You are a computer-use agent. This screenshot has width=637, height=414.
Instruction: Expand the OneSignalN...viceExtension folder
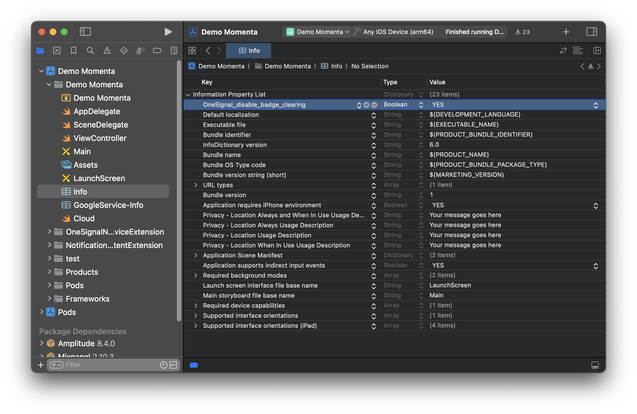[49, 232]
